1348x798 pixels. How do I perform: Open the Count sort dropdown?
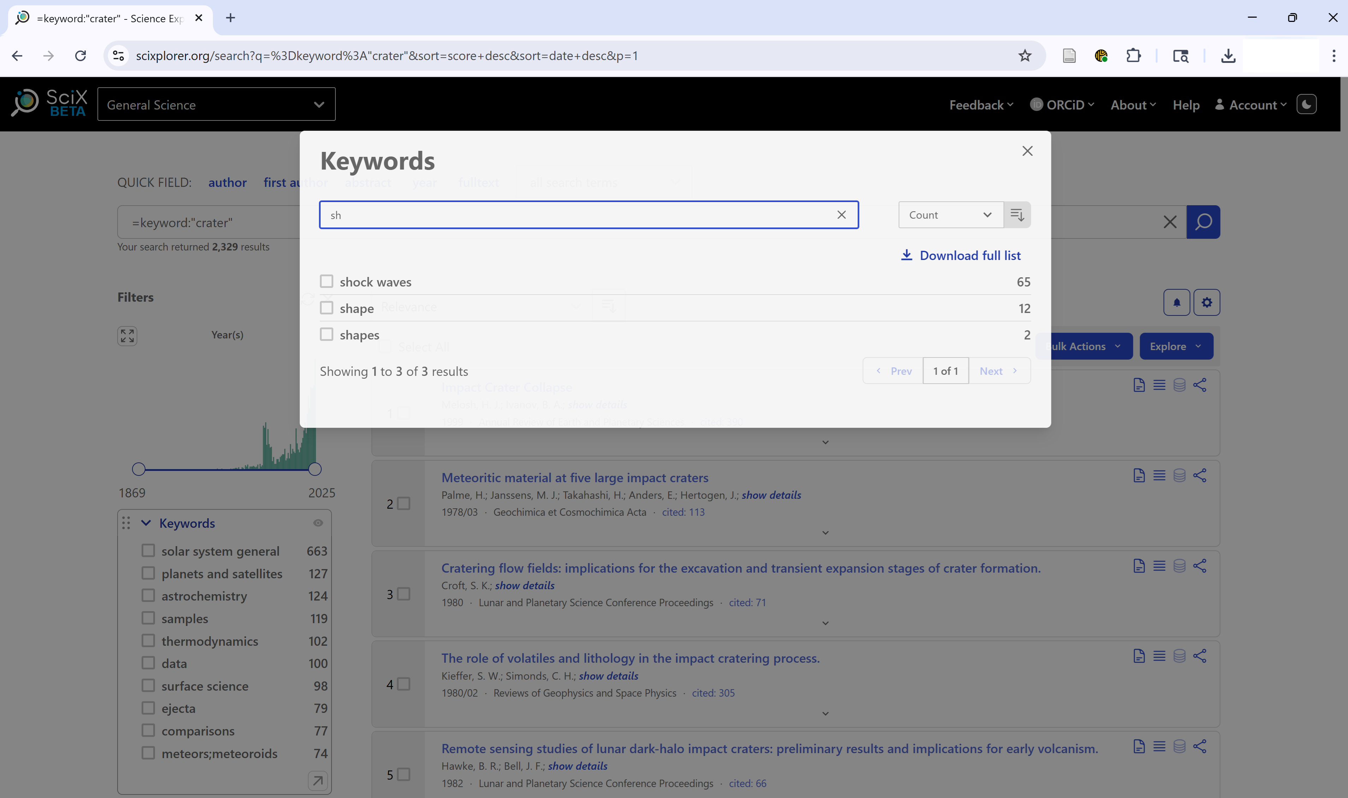pos(950,215)
